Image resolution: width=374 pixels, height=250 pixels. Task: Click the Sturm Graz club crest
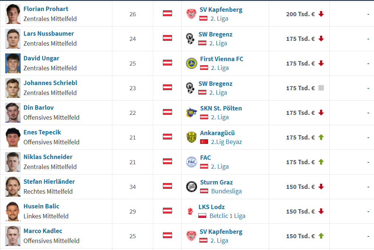tap(191, 187)
